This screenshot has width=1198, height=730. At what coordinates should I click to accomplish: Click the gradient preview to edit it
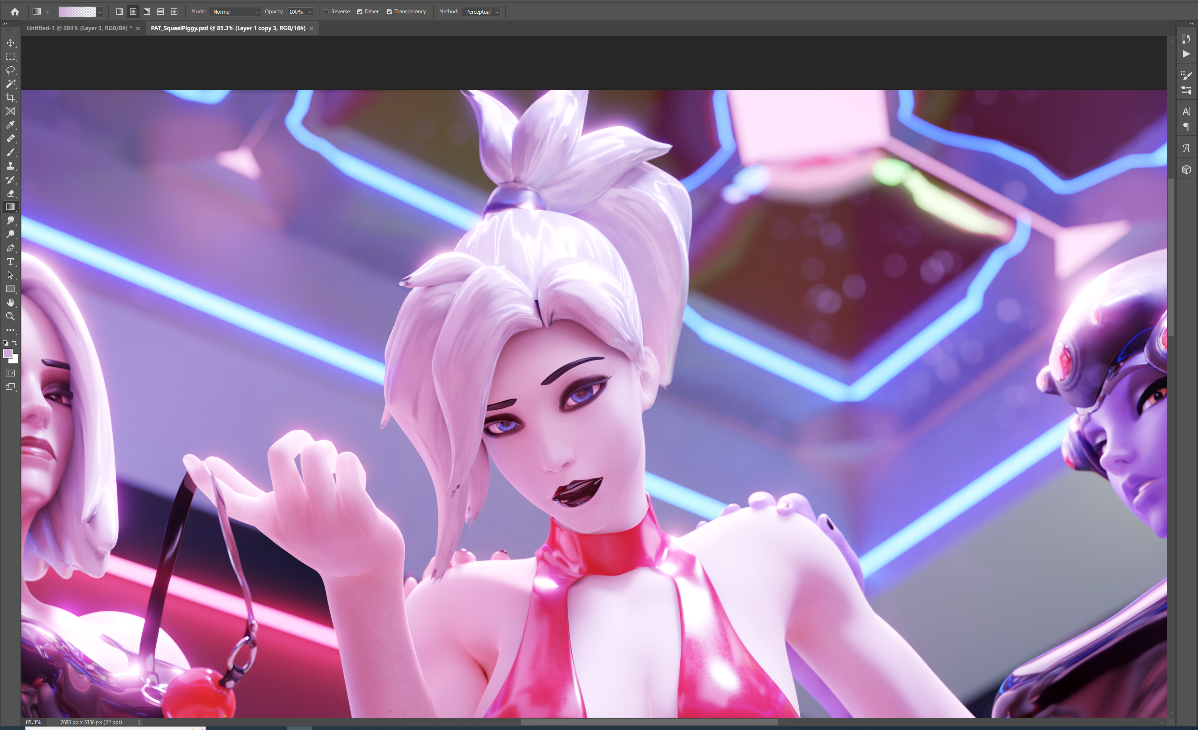[x=77, y=12]
